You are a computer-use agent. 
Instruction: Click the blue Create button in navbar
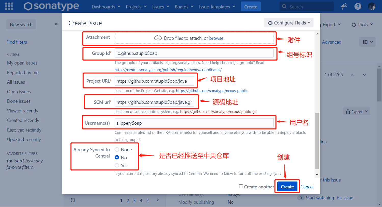tap(251, 7)
